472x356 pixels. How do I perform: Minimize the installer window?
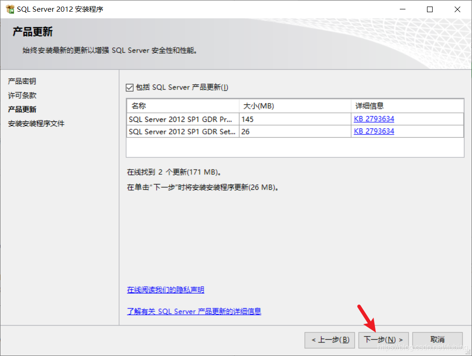pos(403,9)
